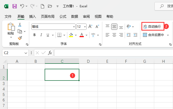Toggle underline formatting
Viewport: 173px width, 109px height.
click(x=48, y=35)
